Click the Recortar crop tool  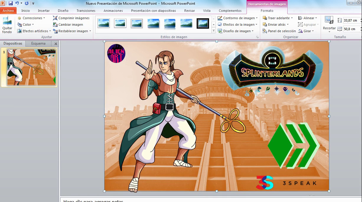click(x=329, y=22)
